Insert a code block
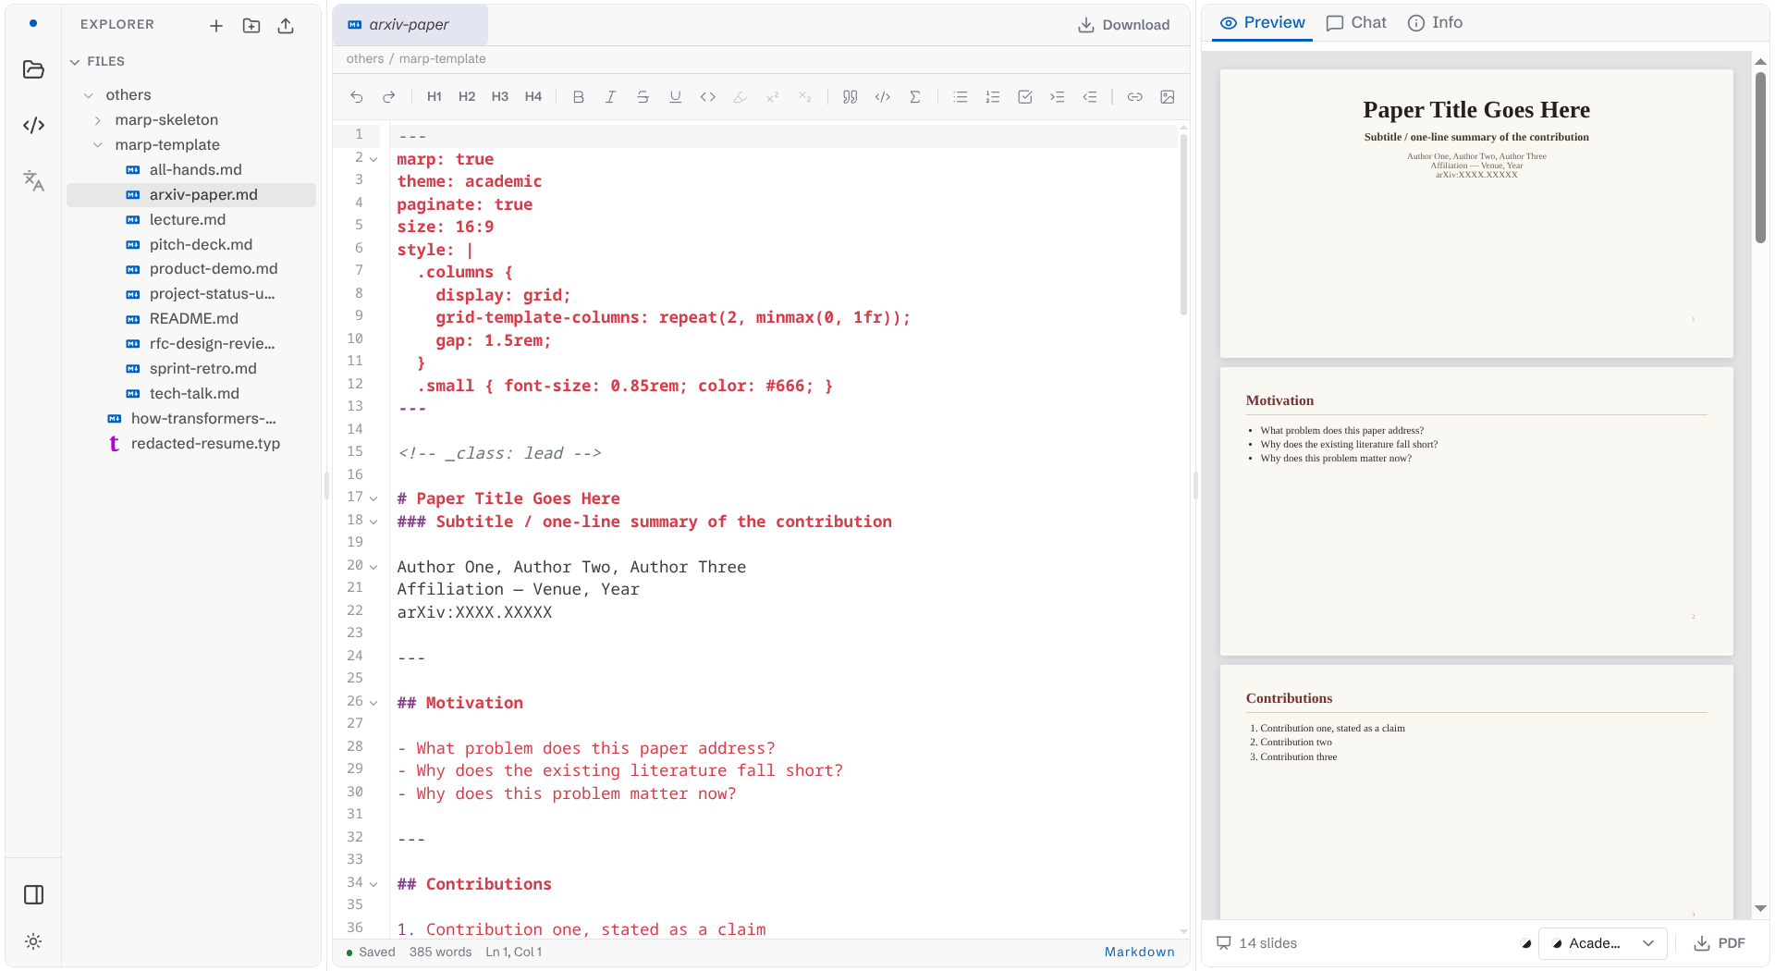The height and width of the screenshot is (971, 1775). point(883,97)
